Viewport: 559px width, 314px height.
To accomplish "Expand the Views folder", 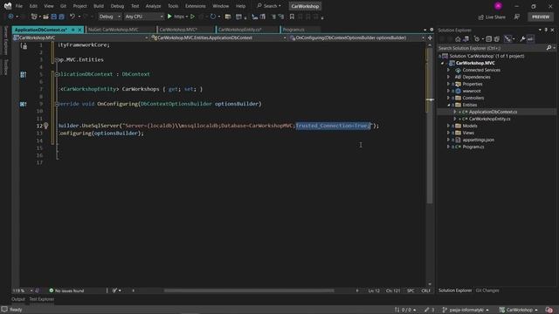I will tap(448, 133).
